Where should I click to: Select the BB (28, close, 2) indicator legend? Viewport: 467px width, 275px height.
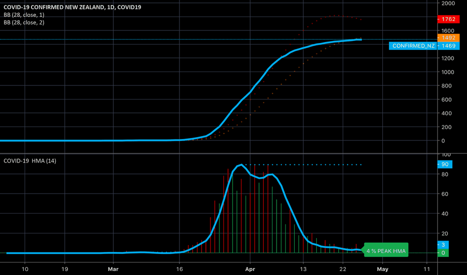pyautogui.click(x=24, y=22)
